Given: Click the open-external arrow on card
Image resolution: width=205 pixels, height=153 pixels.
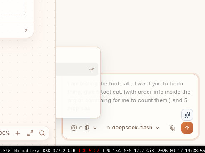Looking at the screenshot, I should click(x=26, y=31).
